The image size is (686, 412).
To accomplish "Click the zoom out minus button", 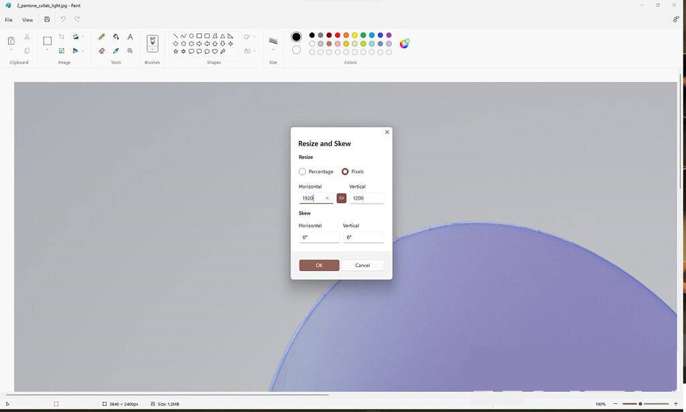I will click(615, 404).
